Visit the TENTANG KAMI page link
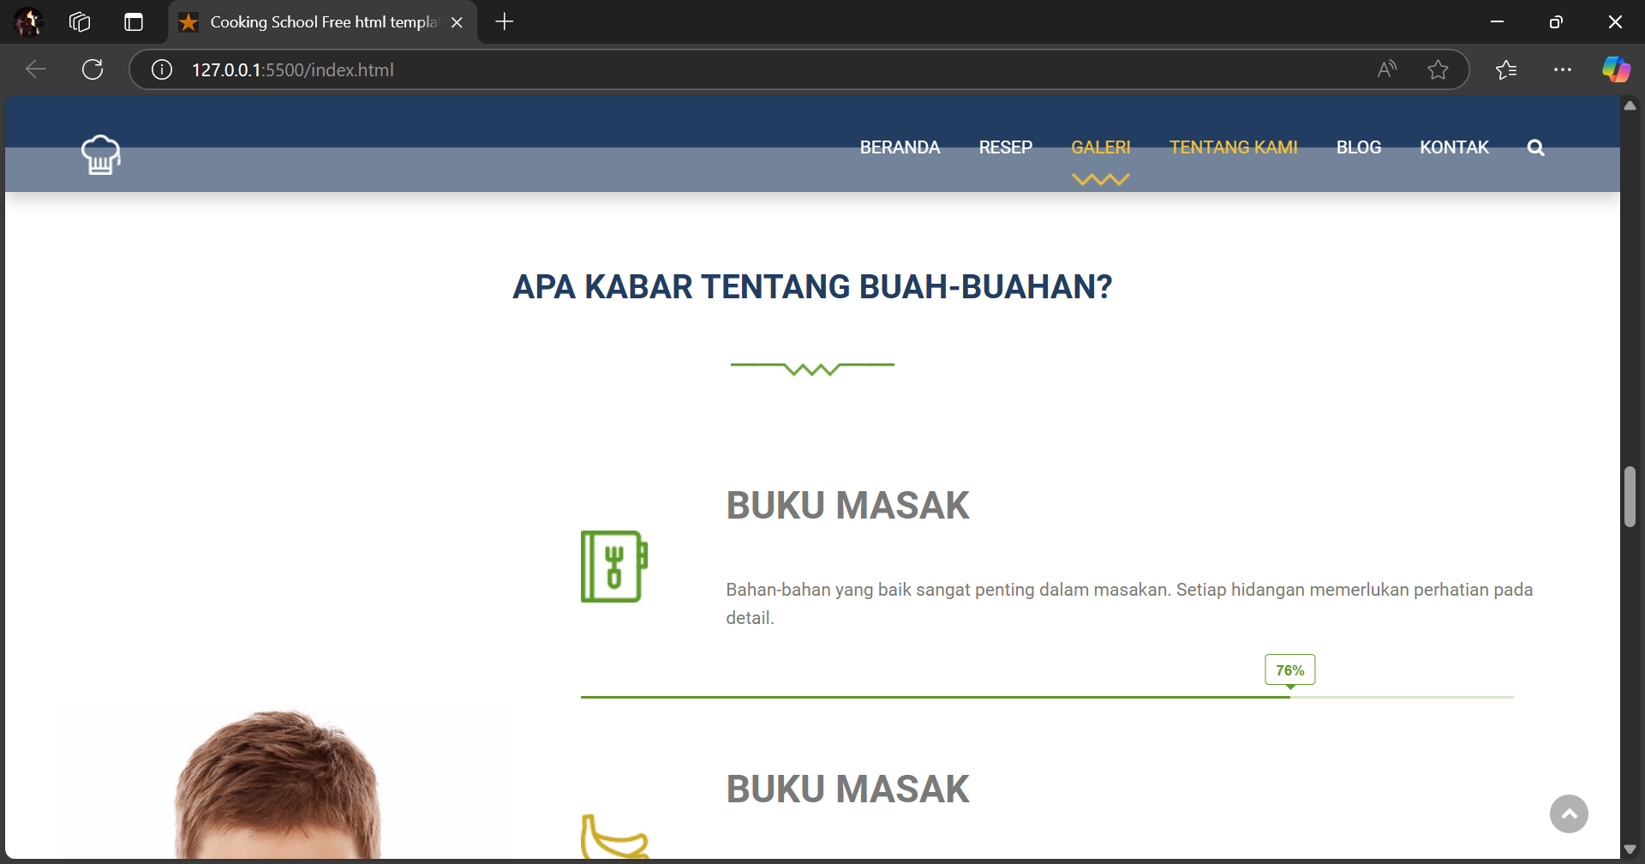1645x864 pixels. (x=1233, y=147)
